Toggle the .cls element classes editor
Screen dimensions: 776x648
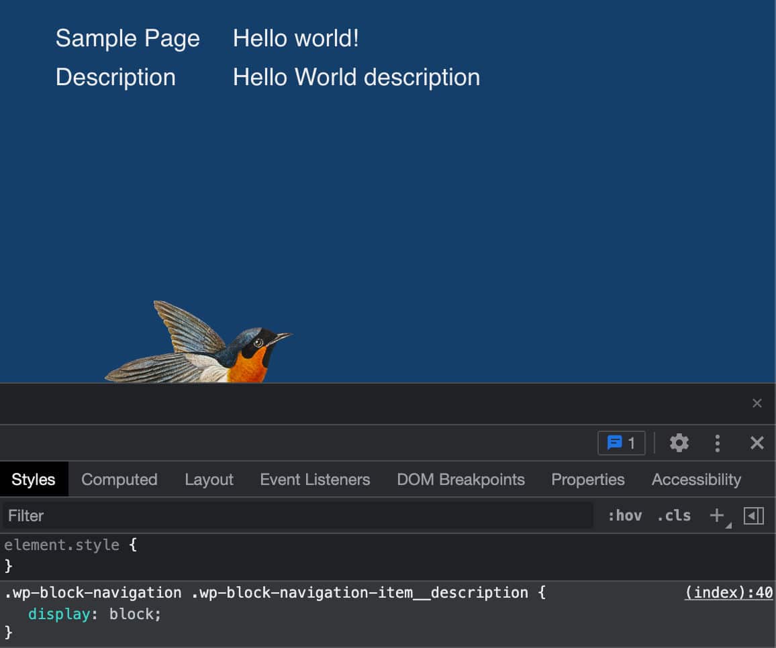(673, 515)
